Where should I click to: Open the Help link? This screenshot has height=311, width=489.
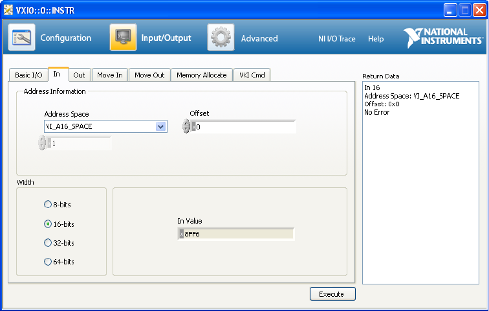(x=376, y=39)
